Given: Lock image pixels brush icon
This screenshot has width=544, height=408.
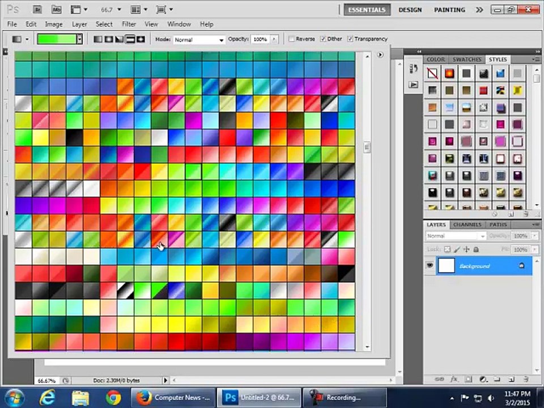Looking at the screenshot, I should coord(457,249).
